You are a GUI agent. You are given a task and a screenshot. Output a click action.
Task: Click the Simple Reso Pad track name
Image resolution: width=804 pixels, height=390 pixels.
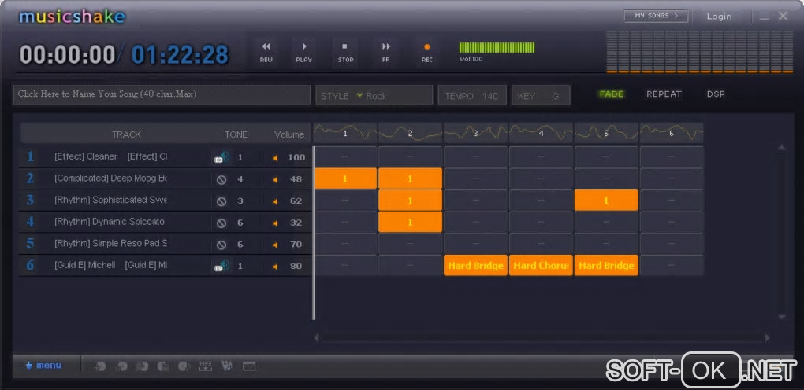[110, 244]
